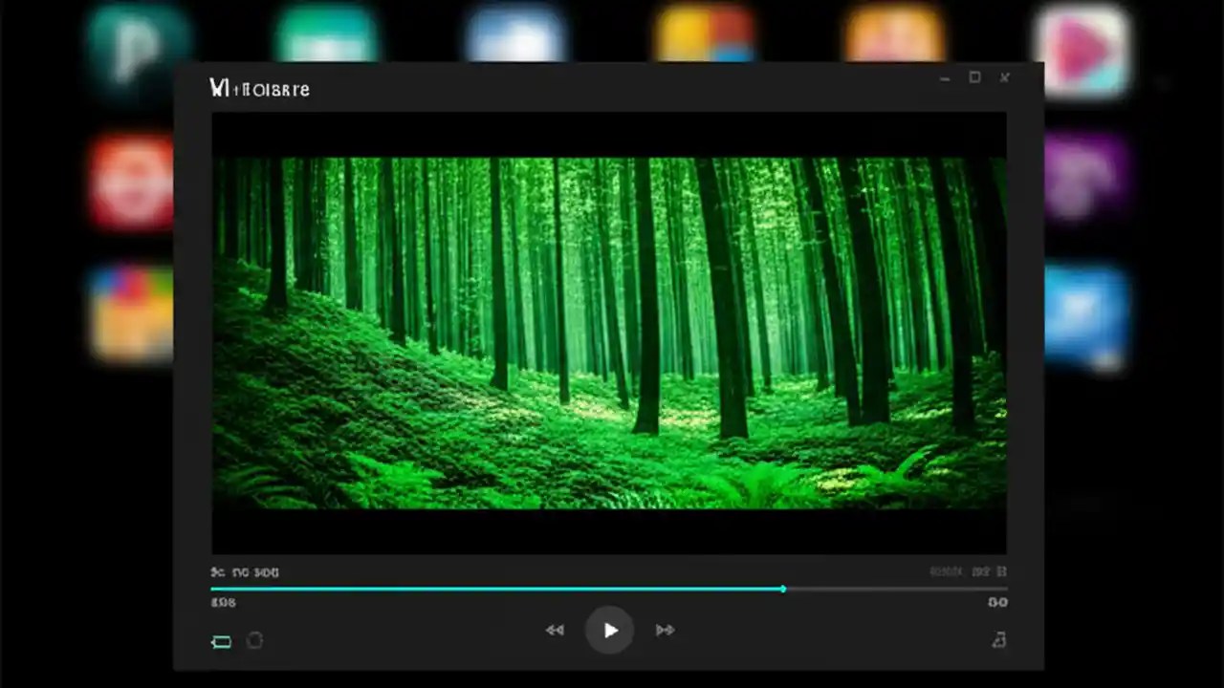Skip backward using the rewind icon

coord(555,630)
